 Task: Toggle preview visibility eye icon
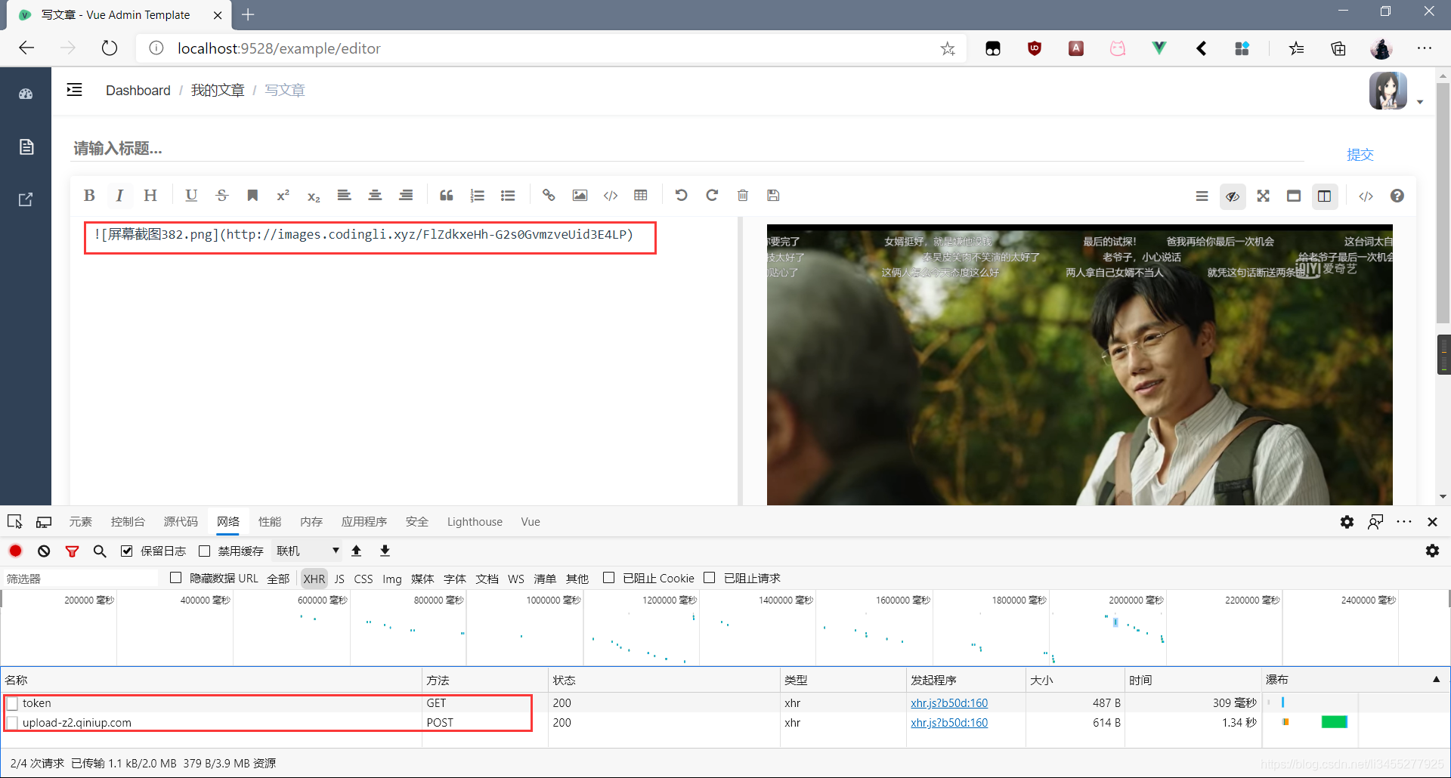tap(1233, 196)
